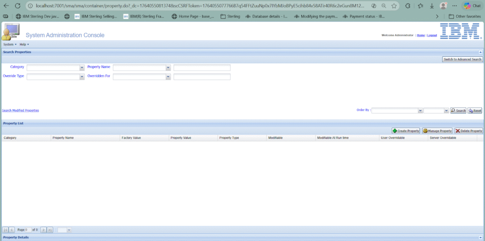Open the Order By field dropdown
Image resolution: width=485 pixels, height=241 pixels.
coord(420,110)
